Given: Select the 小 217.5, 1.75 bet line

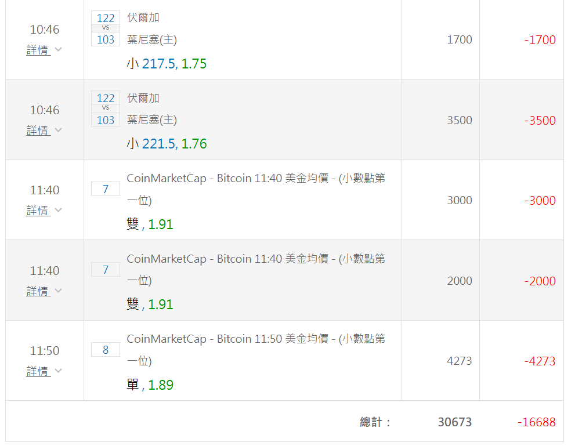Looking at the screenshot, I should (x=167, y=64).
